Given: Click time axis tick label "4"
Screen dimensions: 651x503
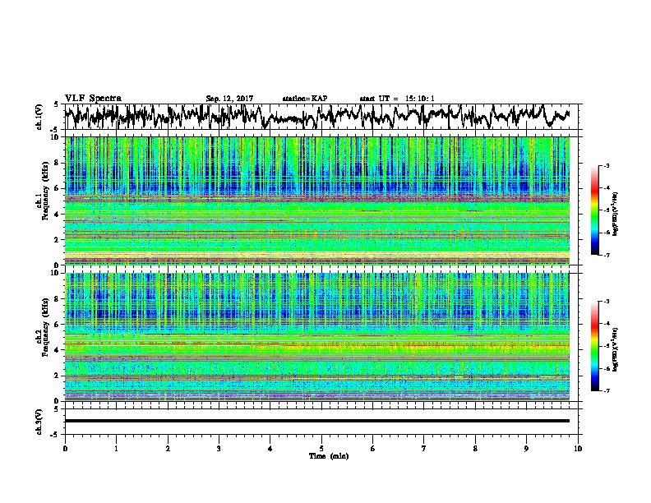Looking at the screenshot, I should click(x=270, y=449).
